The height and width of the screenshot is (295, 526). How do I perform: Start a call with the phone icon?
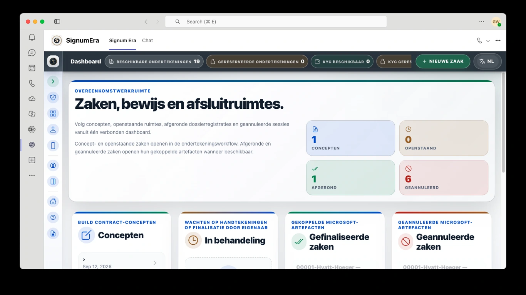coord(479,40)
